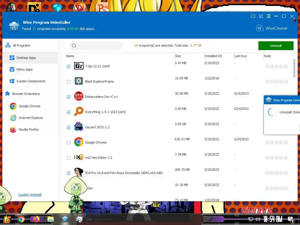The height and width of the screenshot is (225, 300).
Task: Click the Wise Program Uninstaller taskbar button
Action: [x=65, y=219]
